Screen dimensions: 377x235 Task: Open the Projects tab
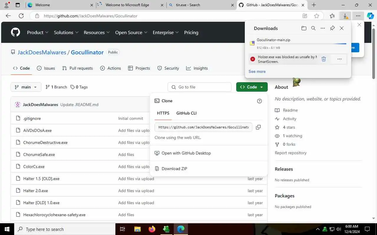click(x=139, y=68)
